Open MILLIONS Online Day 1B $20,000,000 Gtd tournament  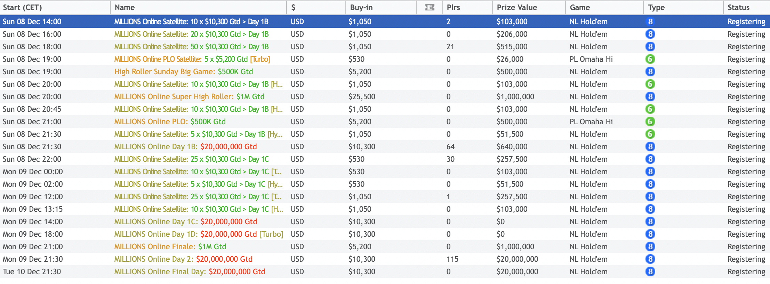pyautogui.click(x=185, y=147)
